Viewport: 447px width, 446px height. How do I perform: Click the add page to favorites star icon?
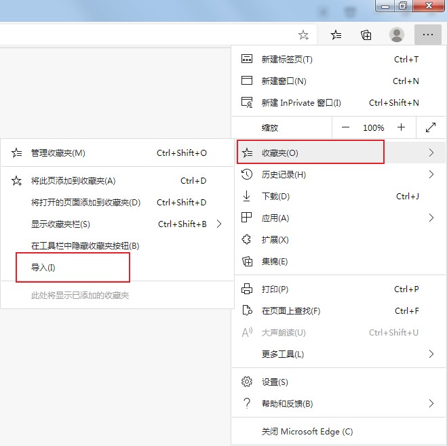[x=16, y=180]
